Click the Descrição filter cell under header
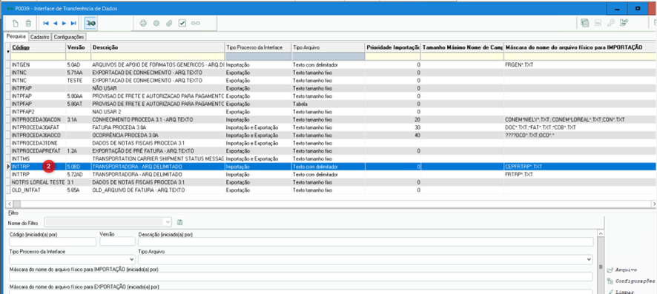657x294 pixels. [x=158, y=56]
